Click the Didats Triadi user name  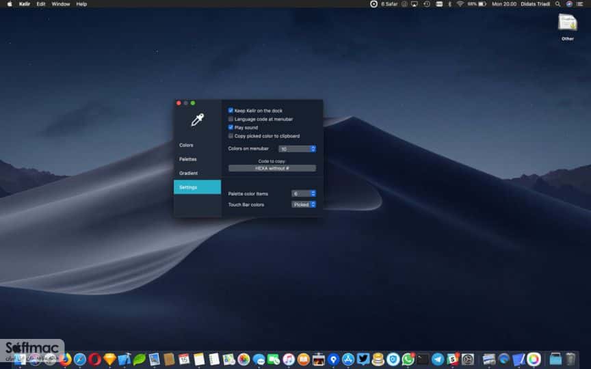point(535,4)
